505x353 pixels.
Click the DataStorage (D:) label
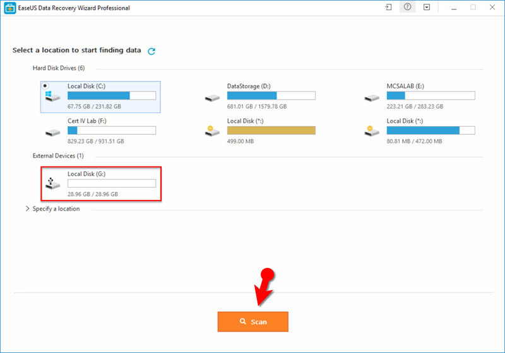[x=249, y=86]
